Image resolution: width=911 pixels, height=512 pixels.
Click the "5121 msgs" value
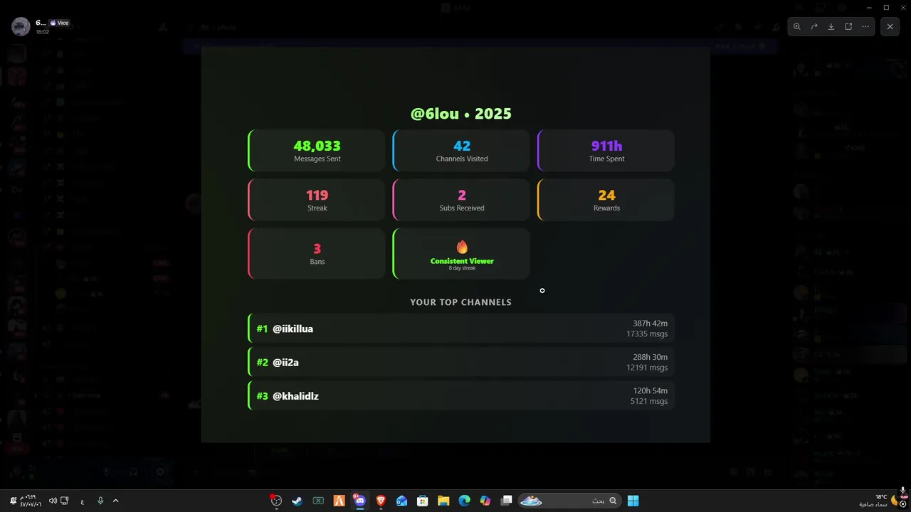point(649,401)
